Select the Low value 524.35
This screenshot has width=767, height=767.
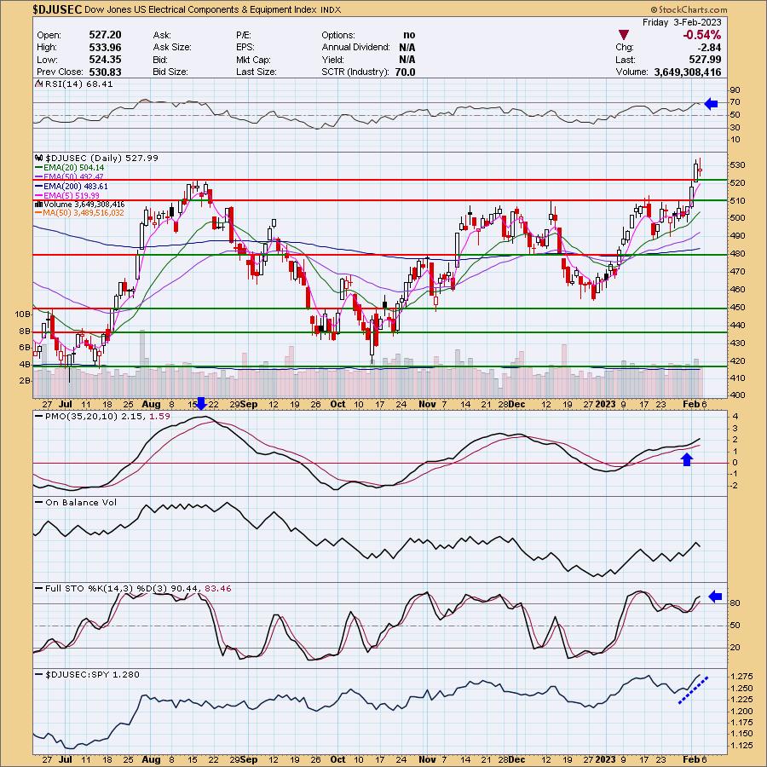tap(105, 60)
